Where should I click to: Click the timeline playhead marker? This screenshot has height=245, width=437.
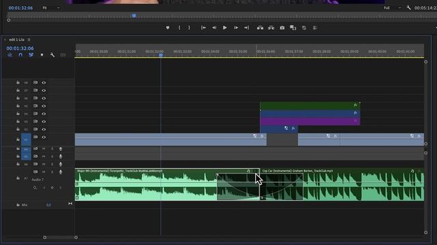pyautogui.click(x=161, y=55)
